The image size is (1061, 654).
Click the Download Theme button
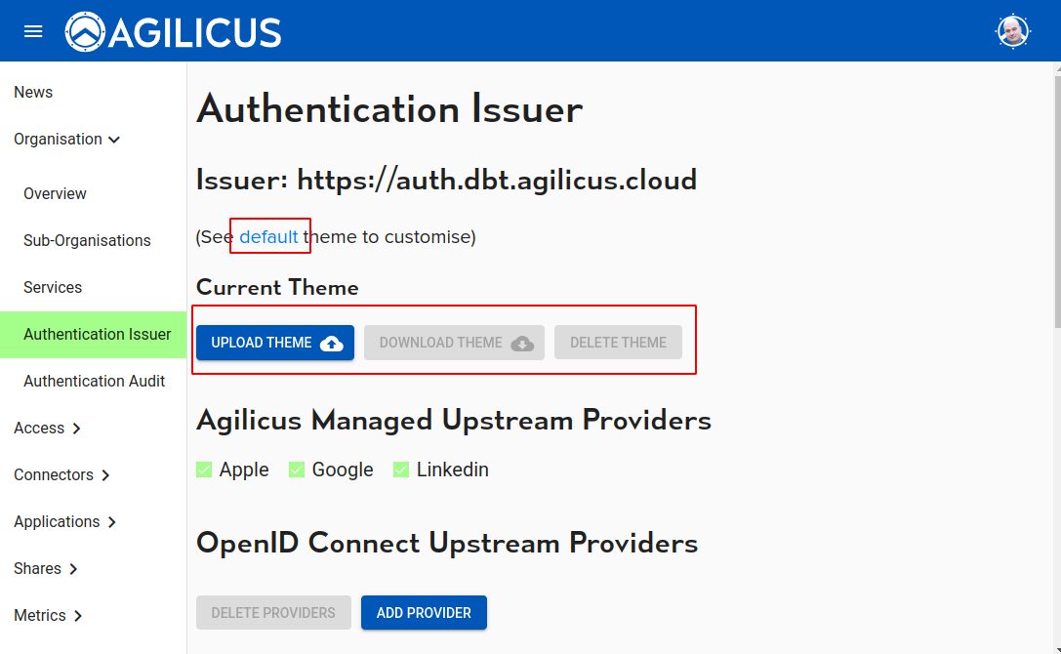(x=455, y=343)
